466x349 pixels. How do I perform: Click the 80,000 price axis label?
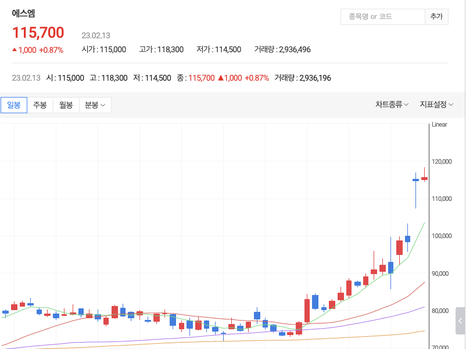(440, 311)
